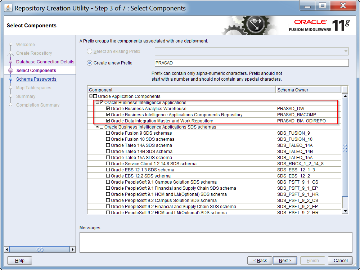Select PeopleSoft 9.1 Campus Solution SDS schema checkbox
The height and width of the screenshot is (270, 360).
[108, 182]
